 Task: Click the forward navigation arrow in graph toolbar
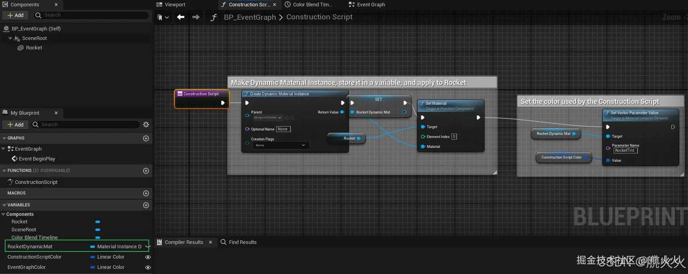[196, 17]
